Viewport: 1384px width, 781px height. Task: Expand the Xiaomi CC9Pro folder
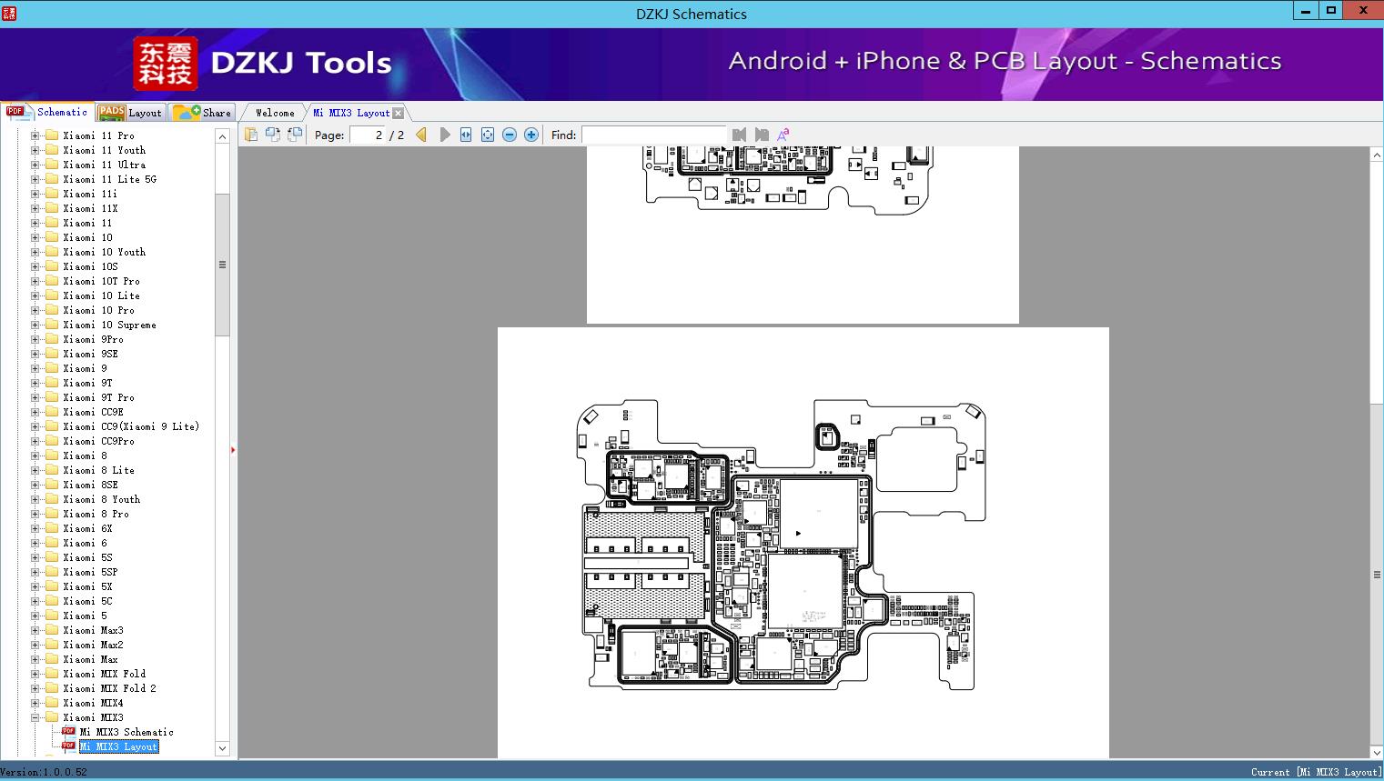tap(35, 441)
